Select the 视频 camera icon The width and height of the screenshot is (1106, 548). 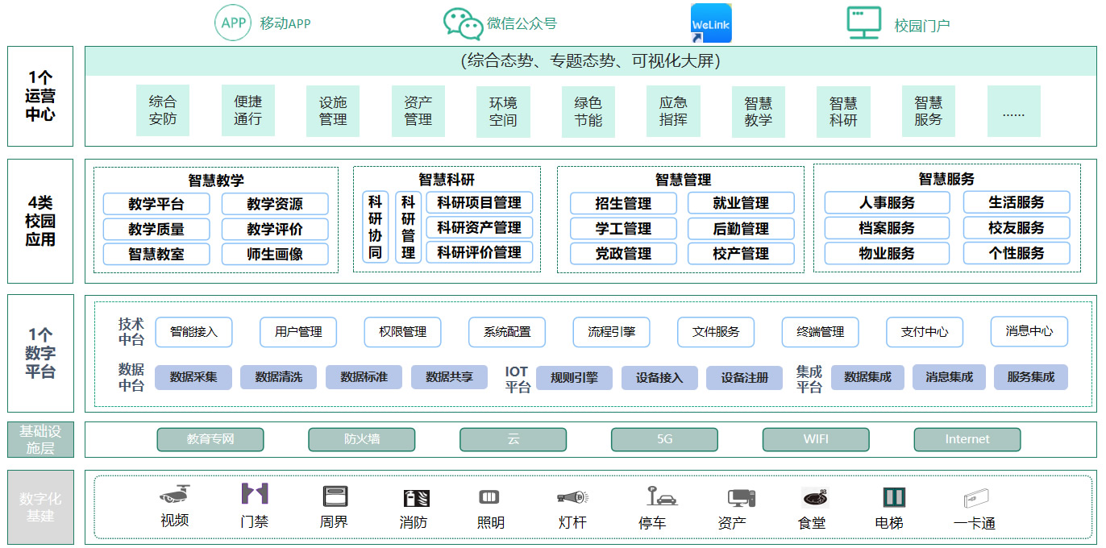pyautogui.click(x=175, y=495)
